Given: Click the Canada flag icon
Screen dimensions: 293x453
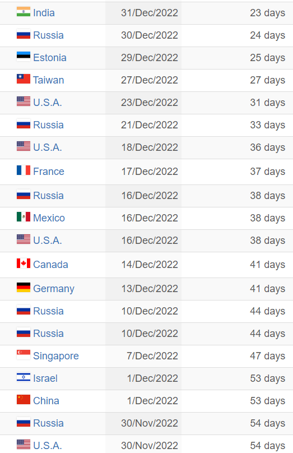Looking at the screenshot, I should click(24, 263).
